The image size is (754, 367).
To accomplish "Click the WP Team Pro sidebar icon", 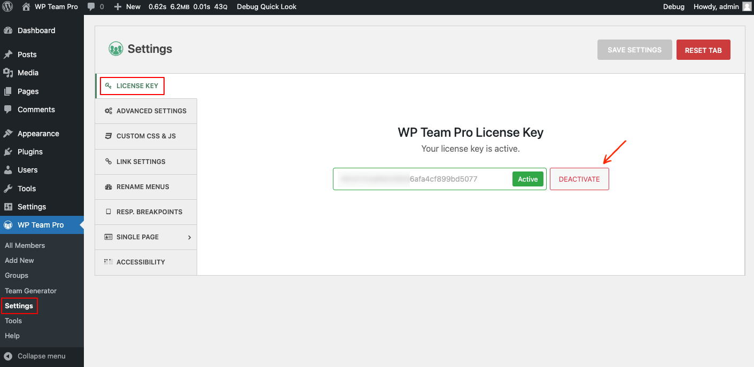I will tap(8, 225).
